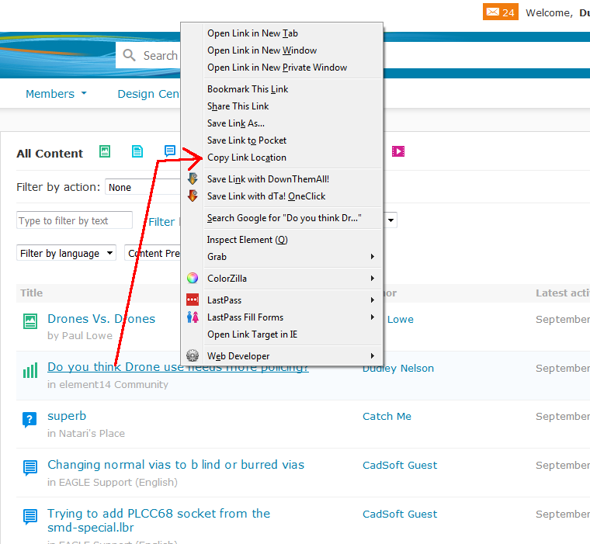
Task: Sort by the Latest activity column header
Action: (x=563, y=293)
